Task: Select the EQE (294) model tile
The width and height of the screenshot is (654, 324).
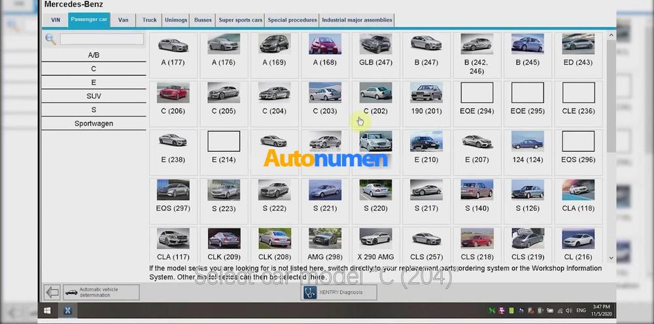Action: (477, 103)
